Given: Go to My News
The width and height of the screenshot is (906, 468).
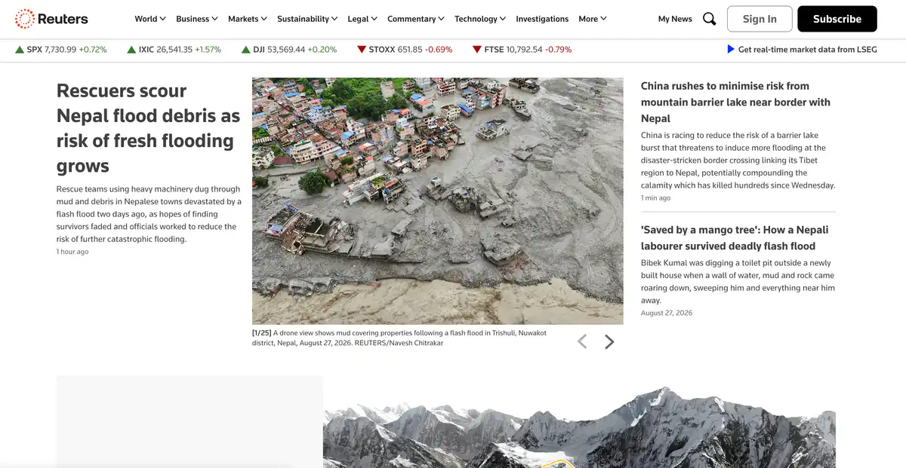Looking at the screenshot, I should coord(675,19).
